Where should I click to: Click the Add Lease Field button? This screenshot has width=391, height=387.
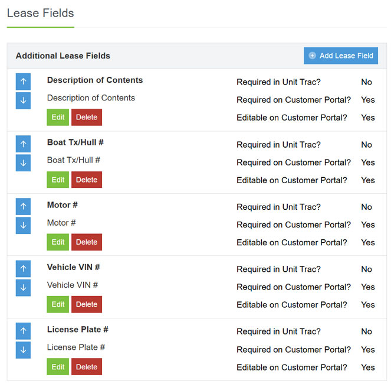(x=341, y=56)
